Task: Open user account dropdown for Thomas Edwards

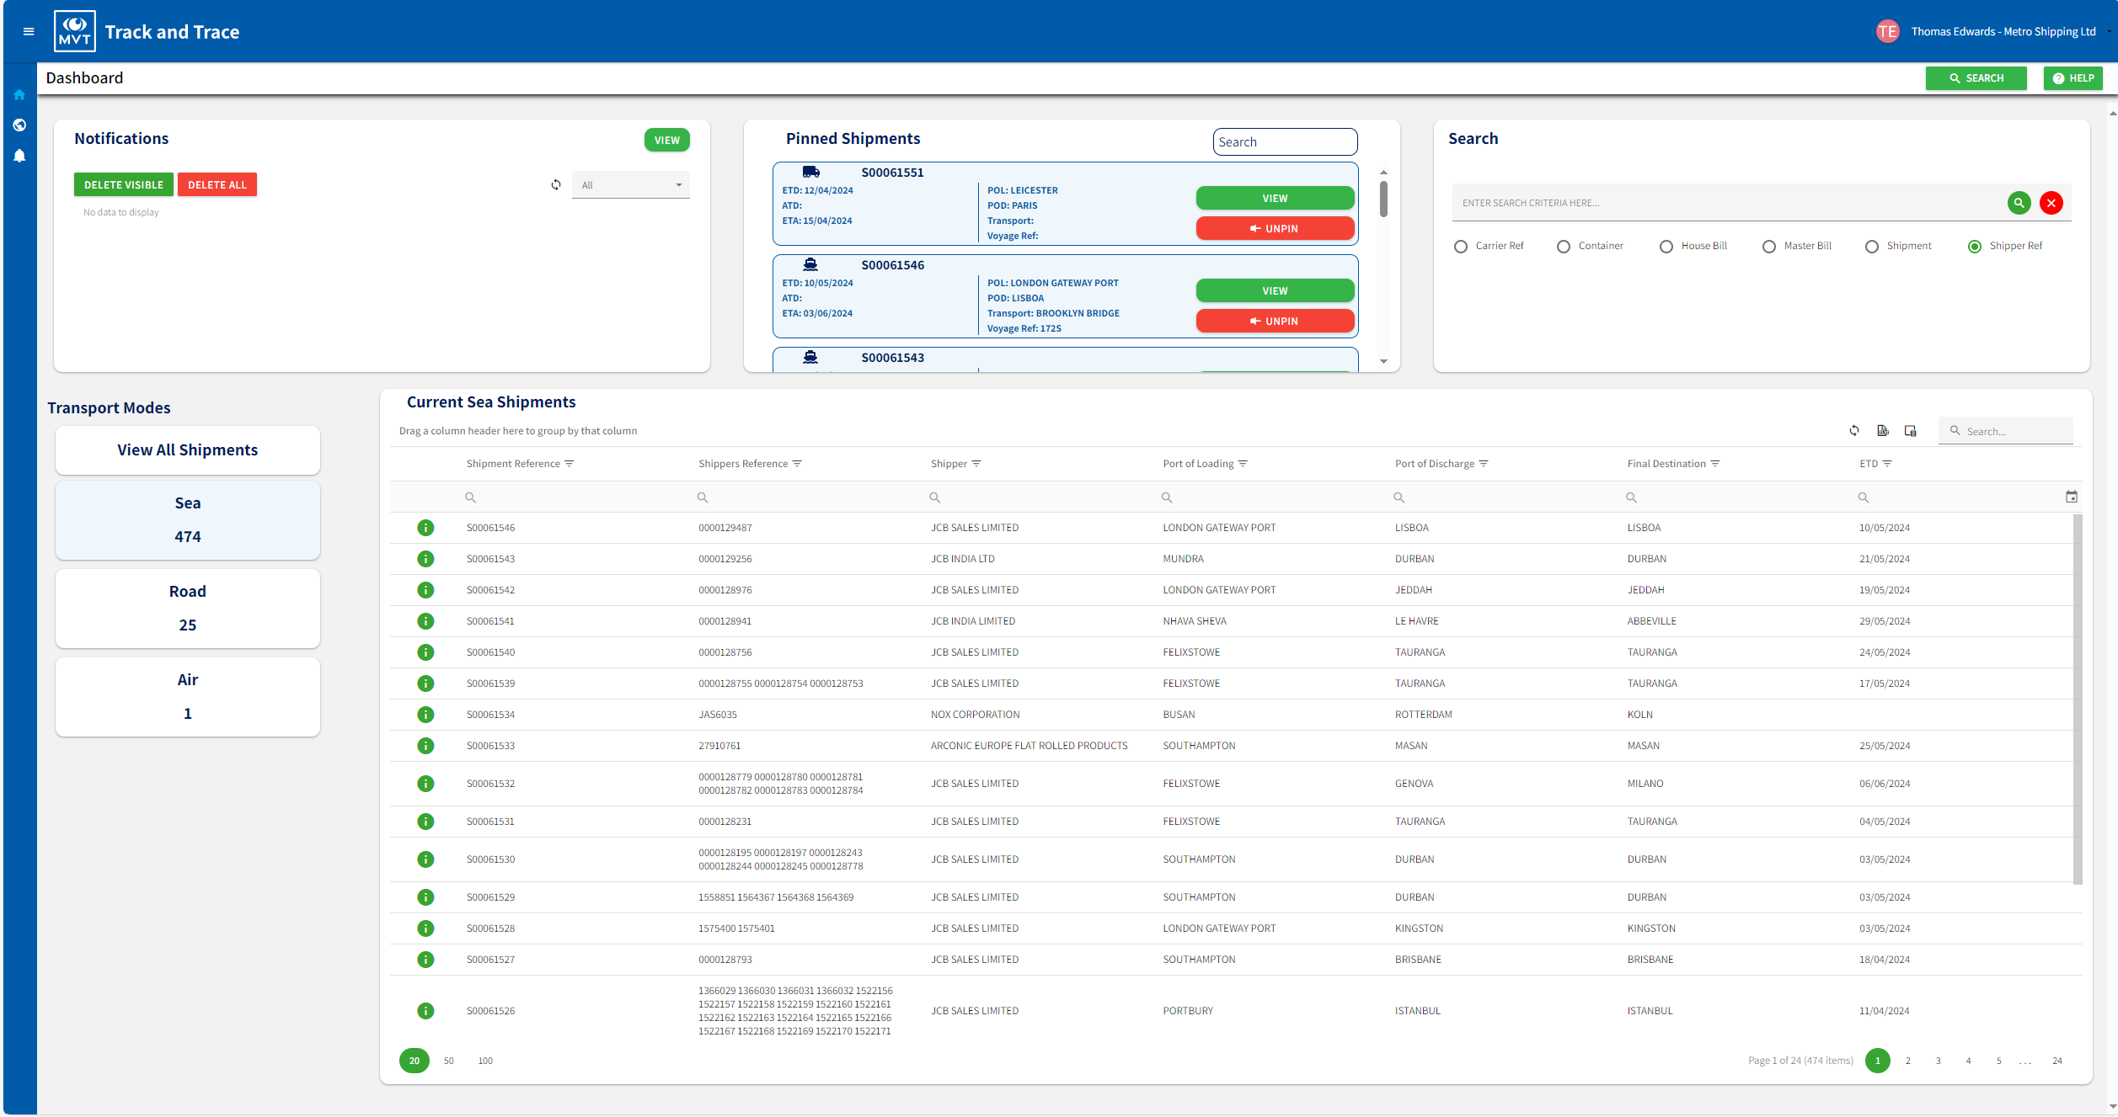Action: click(2003, 32)
